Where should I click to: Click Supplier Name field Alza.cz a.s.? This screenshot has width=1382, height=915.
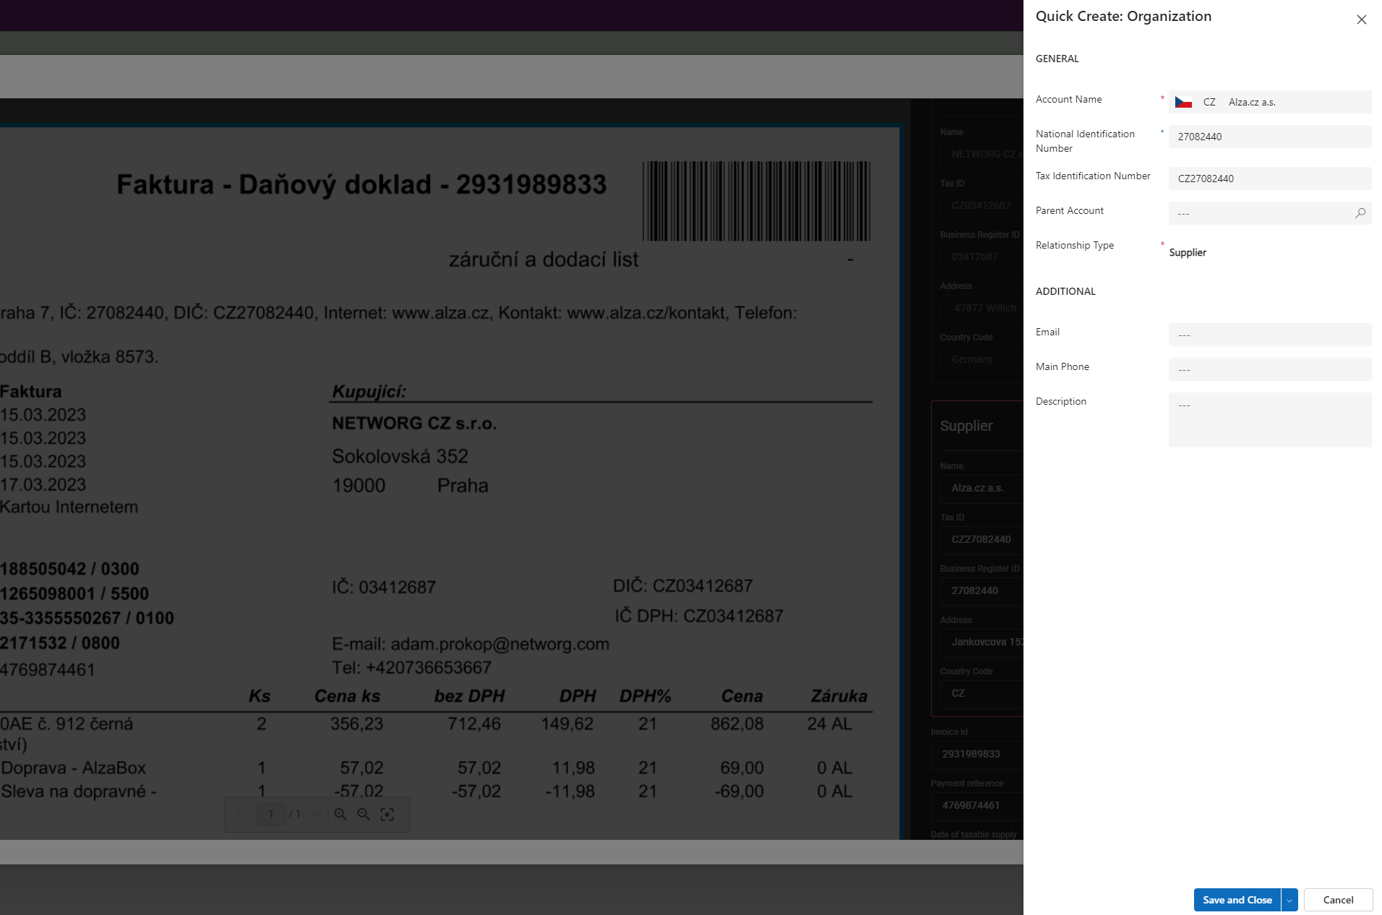tap(982, 489)
